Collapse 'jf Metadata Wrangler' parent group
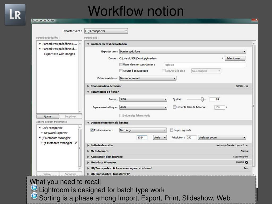272x204 pixels. click(40, 138)
